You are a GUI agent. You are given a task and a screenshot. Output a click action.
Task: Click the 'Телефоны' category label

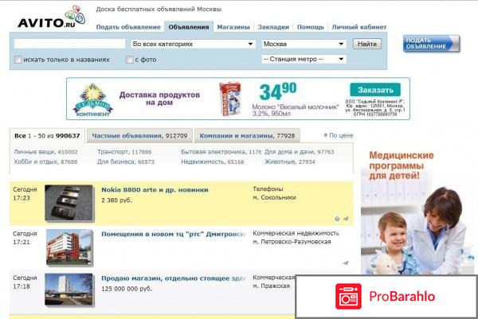pos(268,189)
